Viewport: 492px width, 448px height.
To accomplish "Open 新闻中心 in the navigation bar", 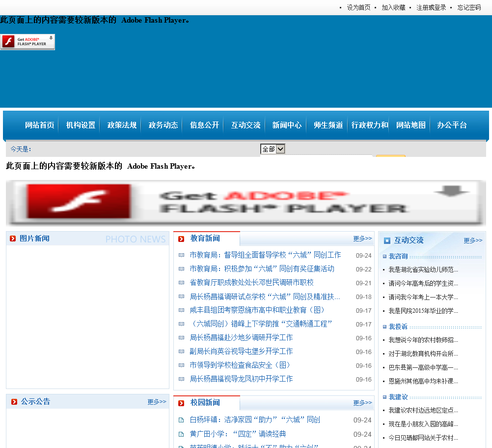I will 287,125.
